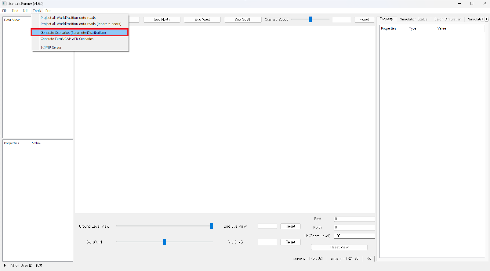Open the Run menu
The width and height of the screenshot is (490, 271).
click(48, 11)
